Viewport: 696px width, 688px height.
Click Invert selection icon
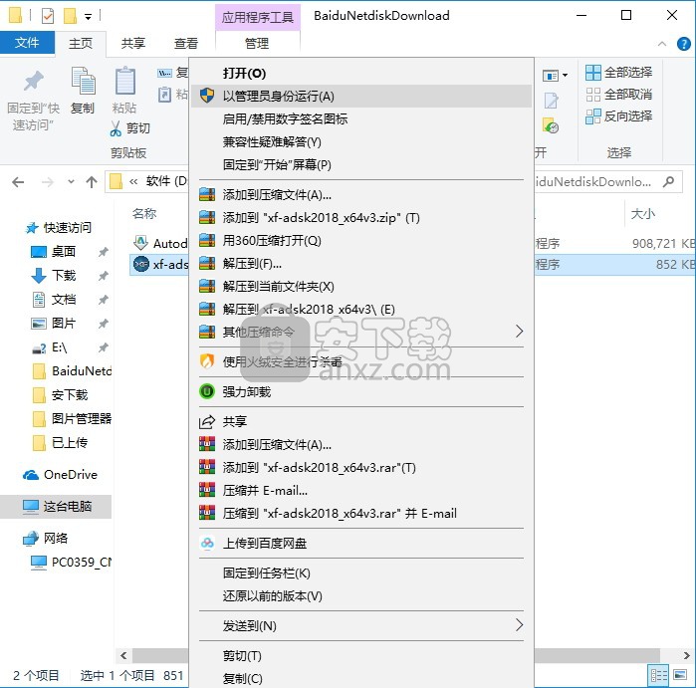click(593, 116)
